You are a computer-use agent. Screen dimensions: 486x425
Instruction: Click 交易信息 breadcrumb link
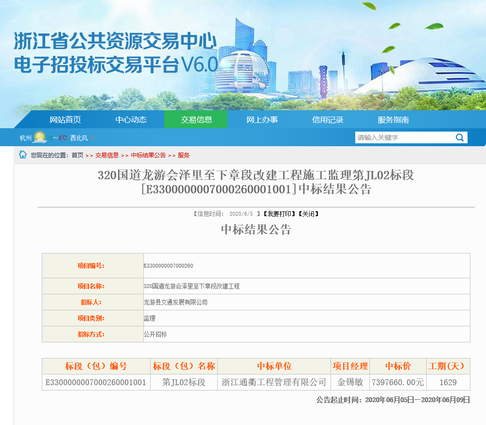107,155
